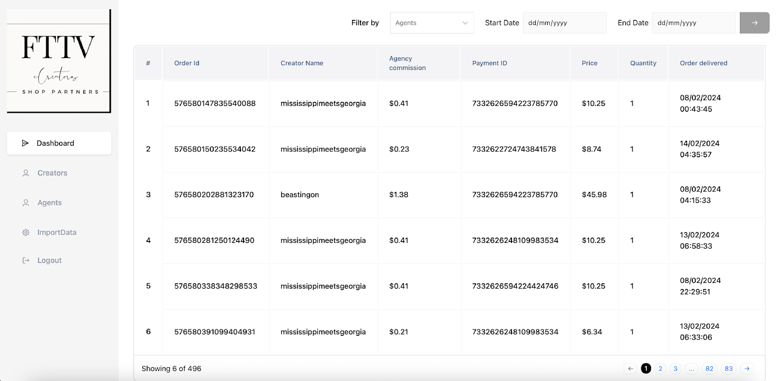Go to page 83

[x=728, y=369]
